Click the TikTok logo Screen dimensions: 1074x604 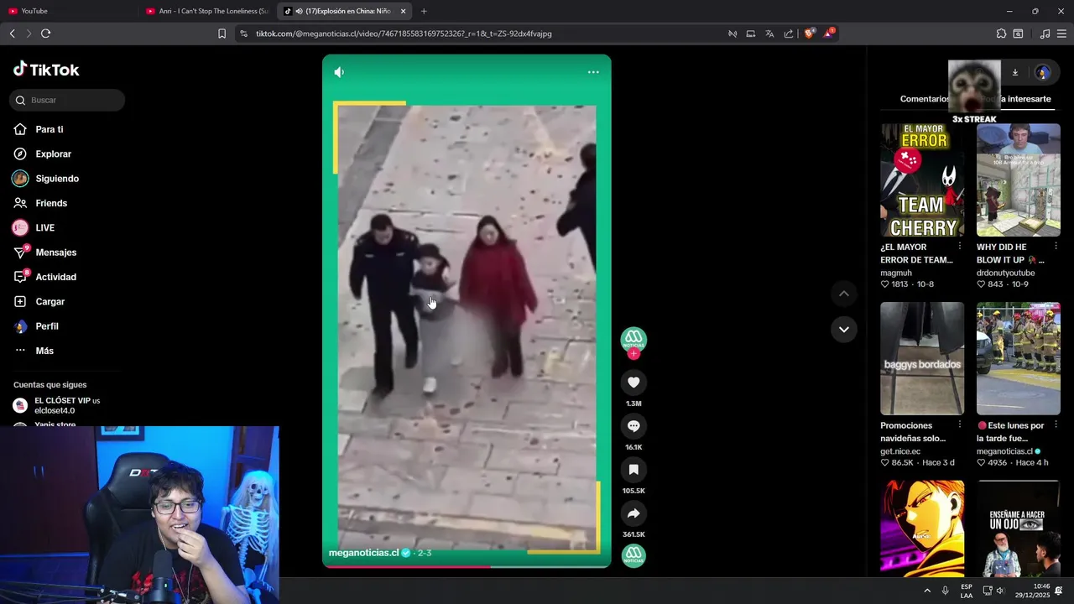point(46,70)
